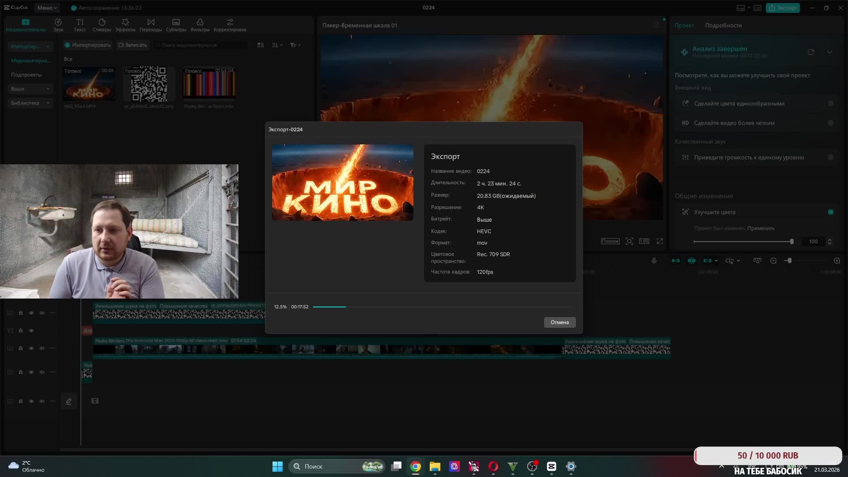Click the refresh analysis icon
848x477 pixels.
pos(811,52)
